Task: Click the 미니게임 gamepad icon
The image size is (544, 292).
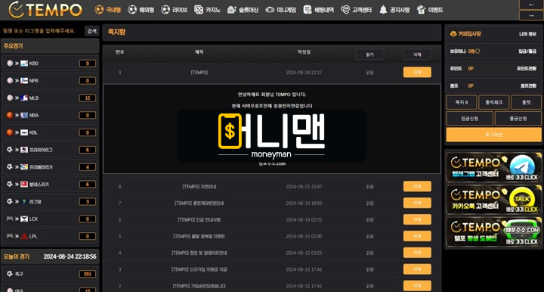Action: coord(270,10)
